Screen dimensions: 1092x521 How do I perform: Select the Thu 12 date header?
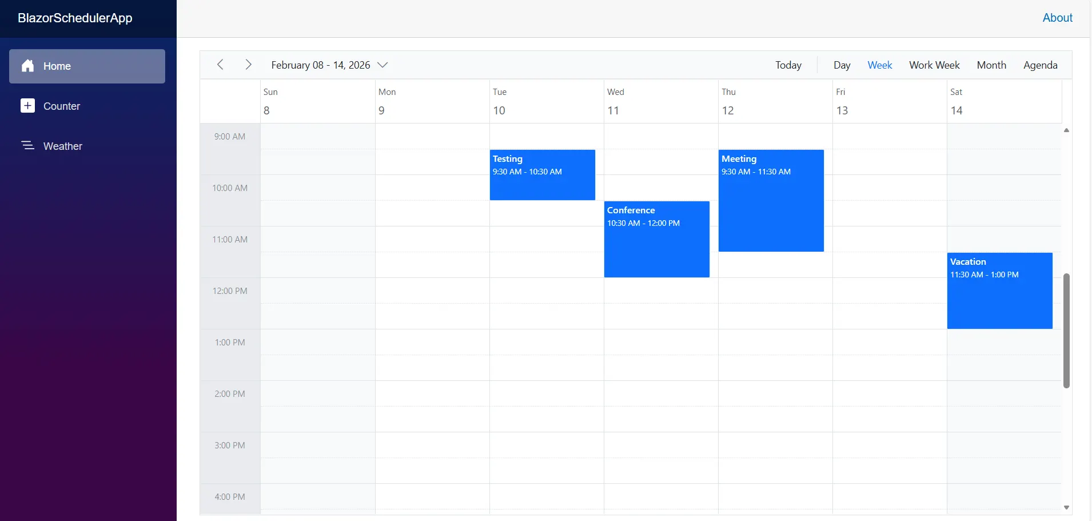(x=775, y=101)
